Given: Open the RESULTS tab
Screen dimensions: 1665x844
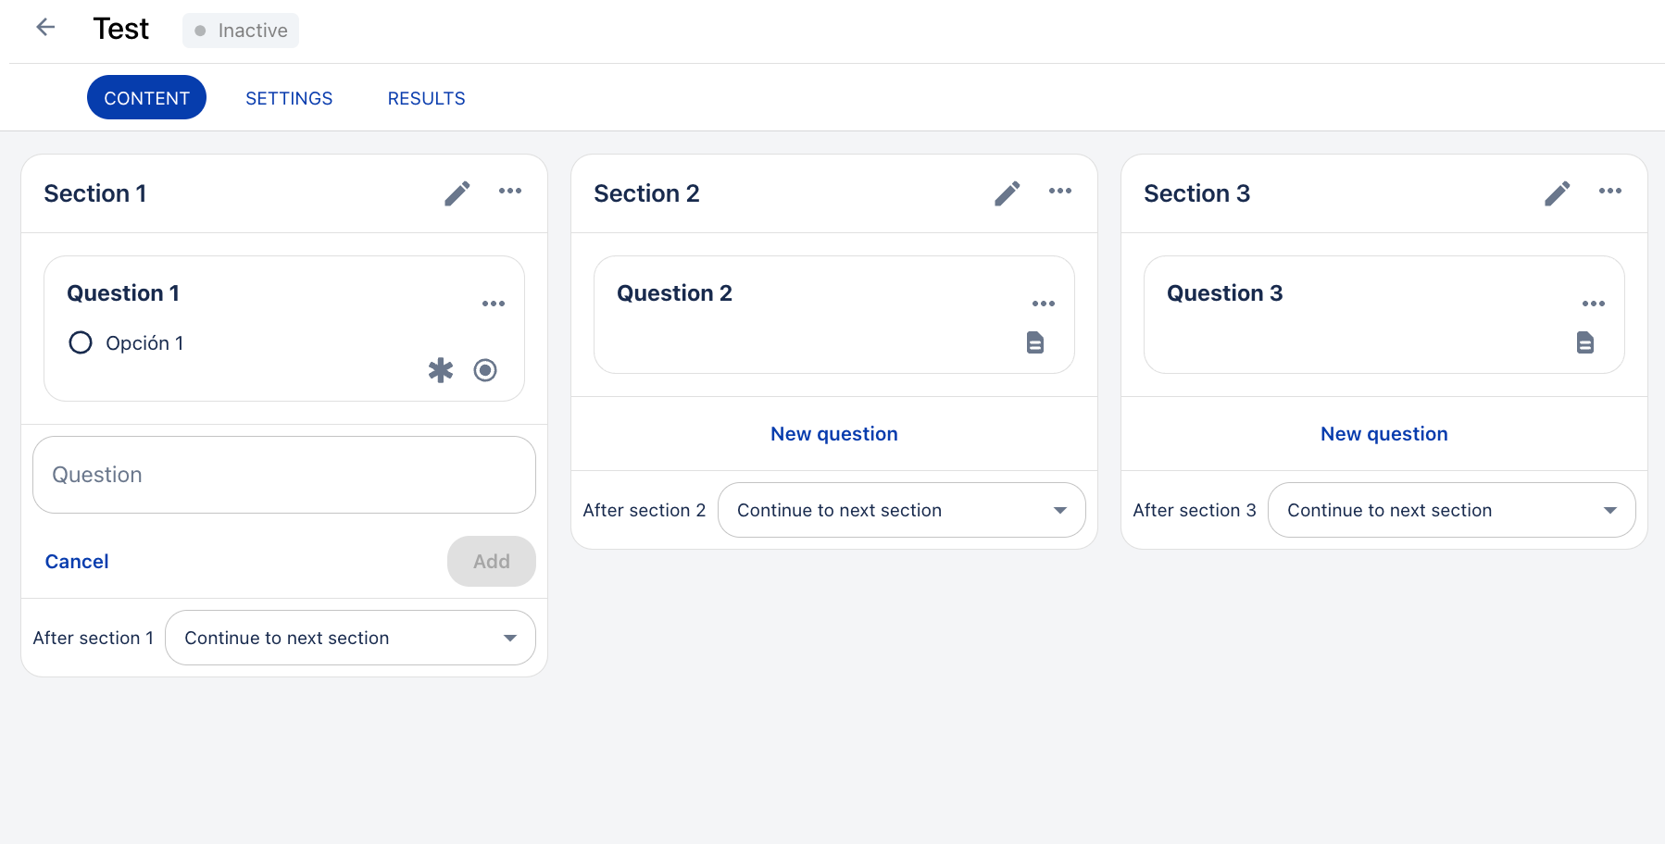Looking at the screenshot, I should click(426, 98).
